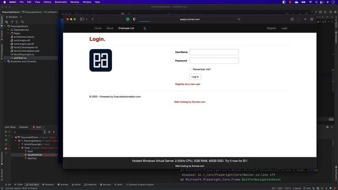Open the Employee List nav link
The width and height of the screenshot is (338, 190).
coord(126,28)
